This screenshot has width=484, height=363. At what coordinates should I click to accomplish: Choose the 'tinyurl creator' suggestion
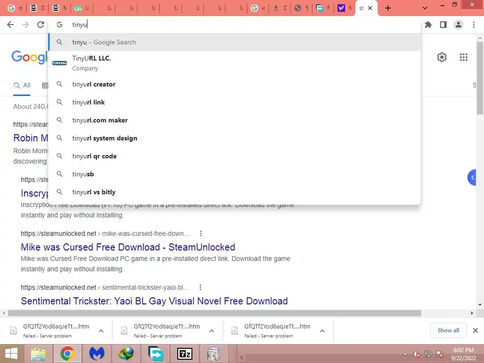(234, 84)
